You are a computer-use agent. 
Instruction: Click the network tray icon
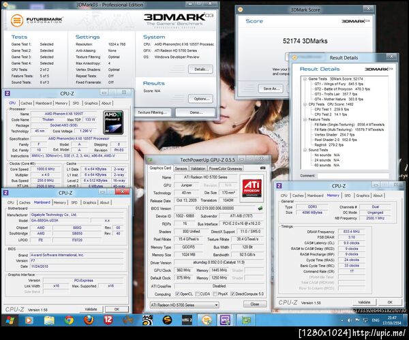365,320
